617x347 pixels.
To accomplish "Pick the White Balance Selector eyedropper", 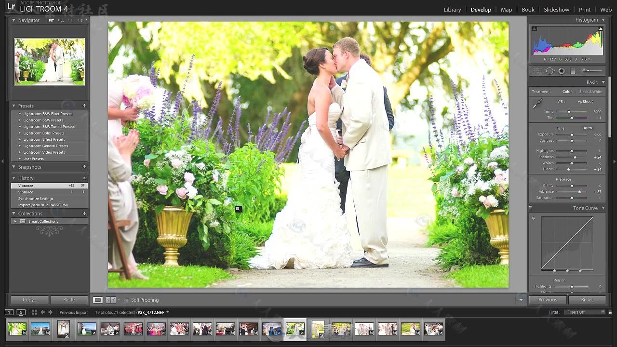I will (x=537, y=103).
